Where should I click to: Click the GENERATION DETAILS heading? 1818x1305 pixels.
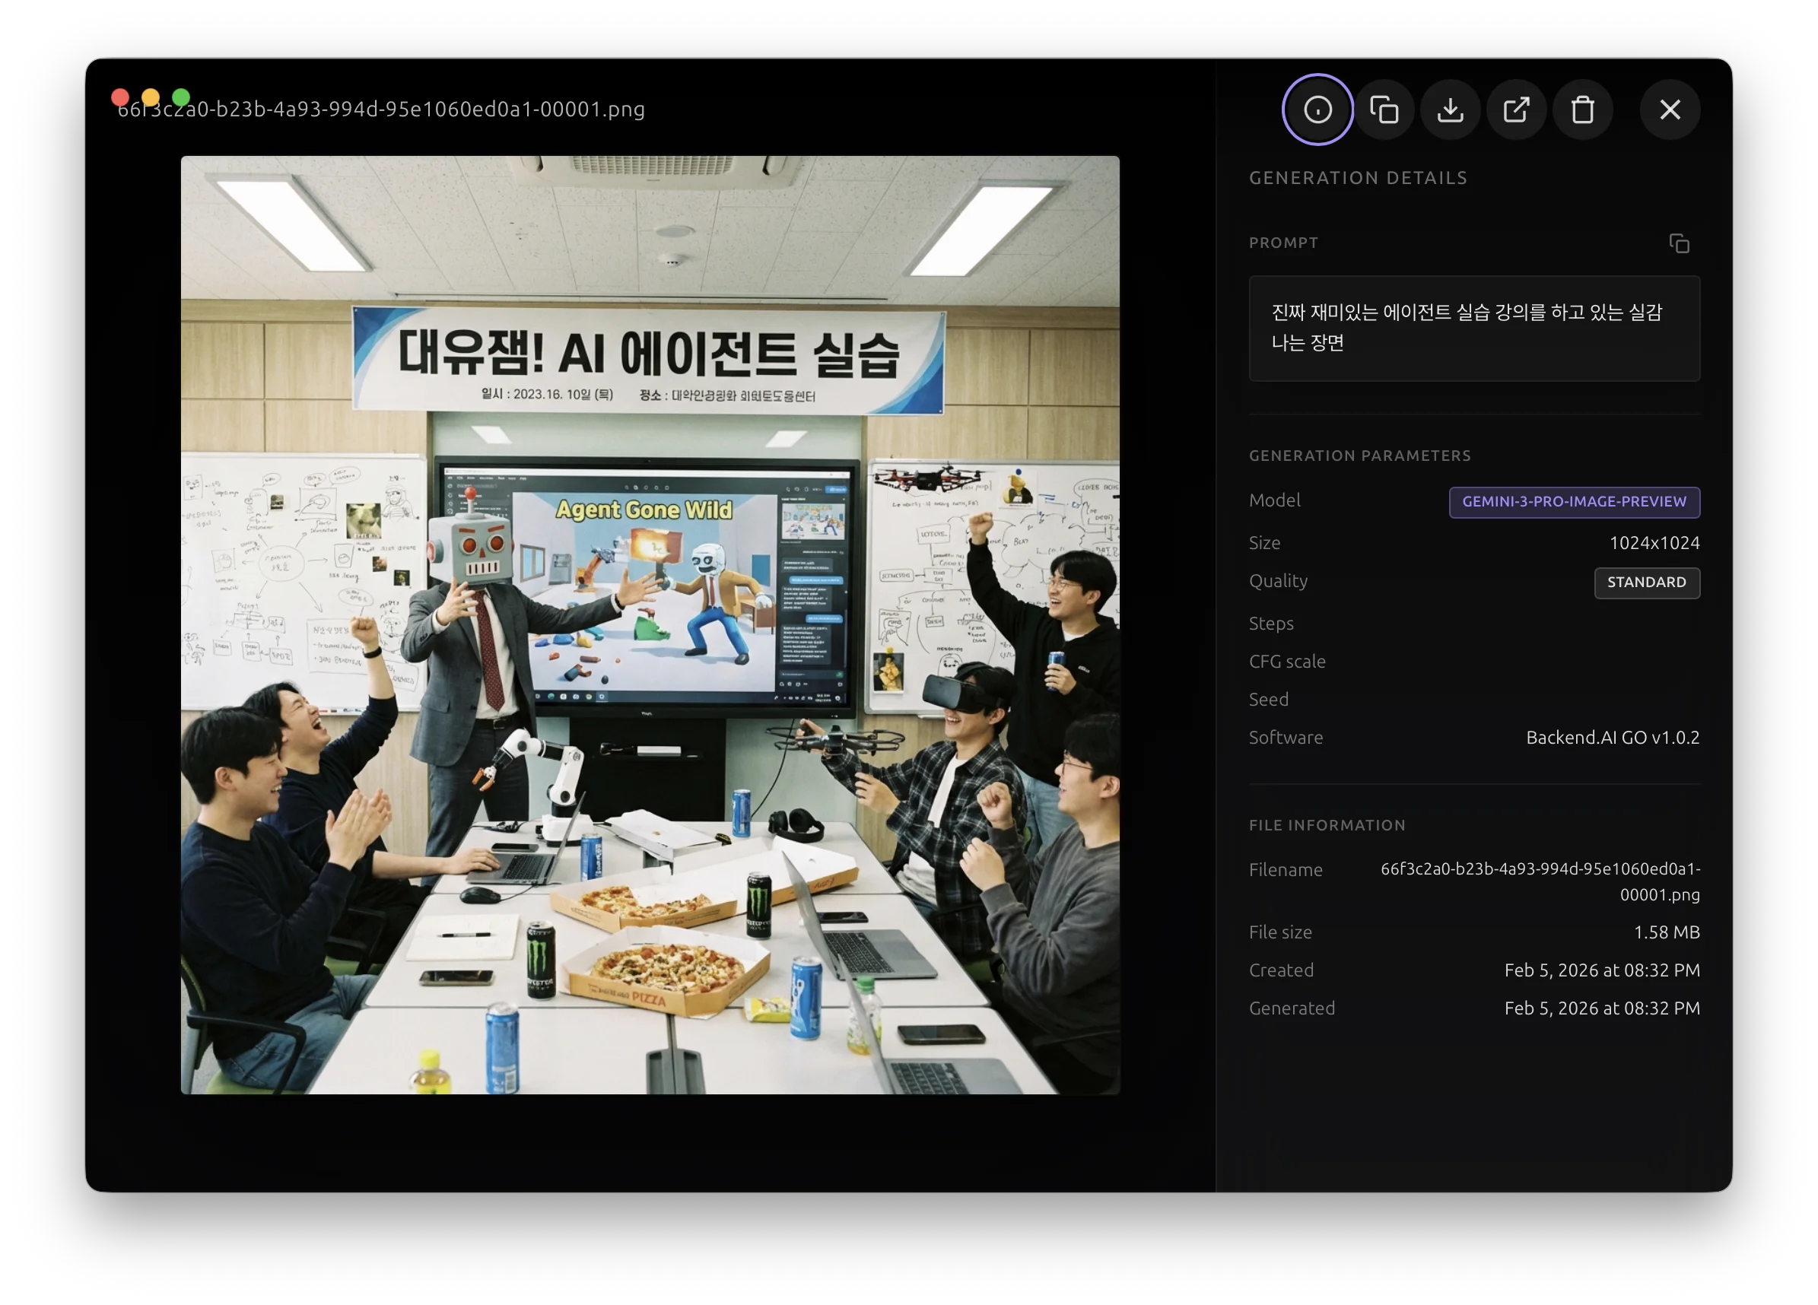pos(1357,177)
